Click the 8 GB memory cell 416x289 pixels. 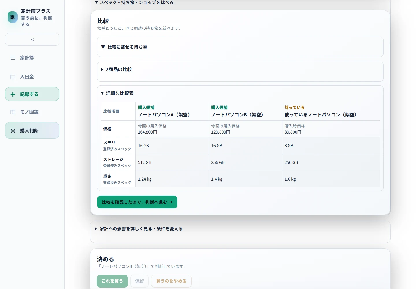[x=331, y=146]
